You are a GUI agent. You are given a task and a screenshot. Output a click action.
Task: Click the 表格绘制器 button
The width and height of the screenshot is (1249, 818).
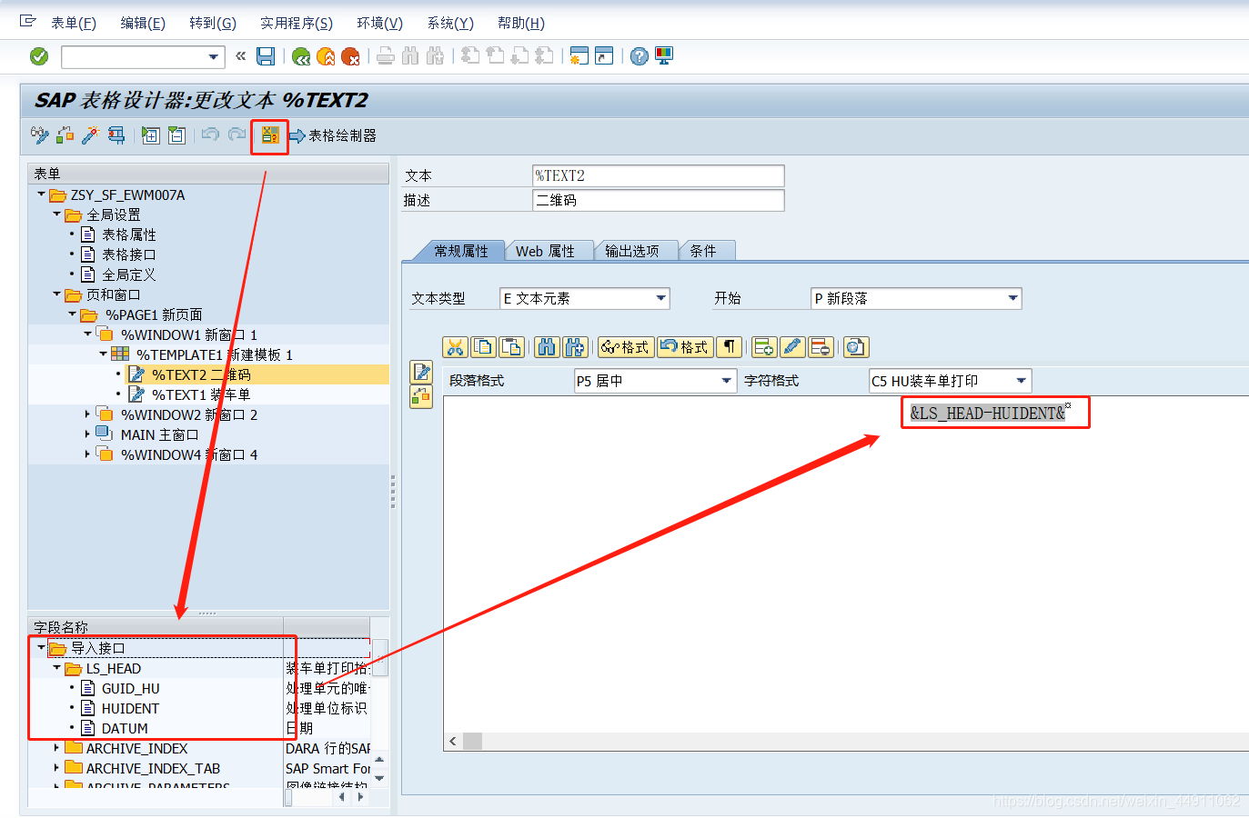(333, 135)
